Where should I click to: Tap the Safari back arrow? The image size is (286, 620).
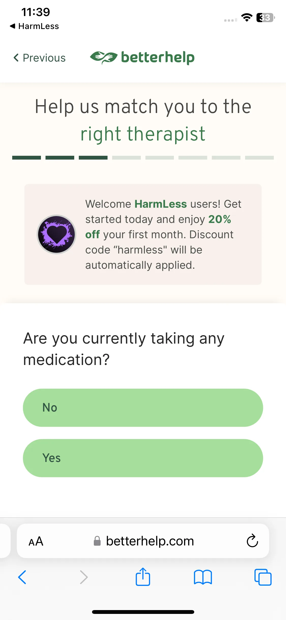[x=22, y=577]
